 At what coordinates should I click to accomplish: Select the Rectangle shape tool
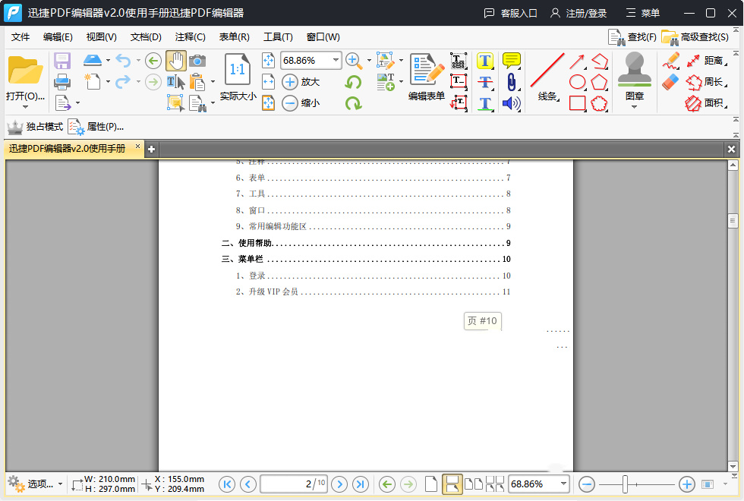click(577, 103)
